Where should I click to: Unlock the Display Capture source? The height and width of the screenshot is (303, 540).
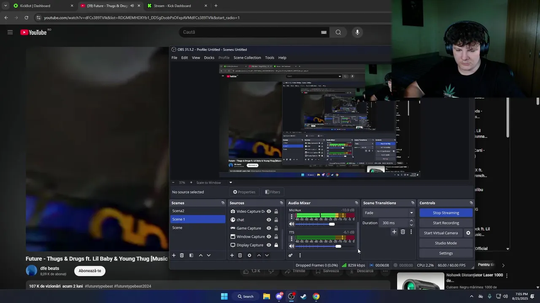(276, 245)
